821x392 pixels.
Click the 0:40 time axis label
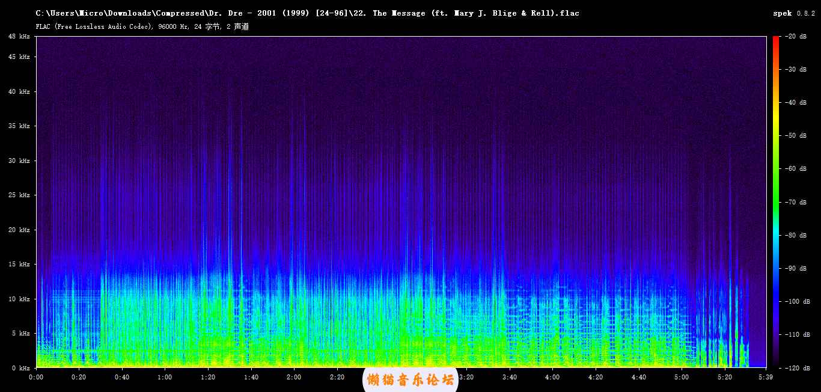(122, 378)
